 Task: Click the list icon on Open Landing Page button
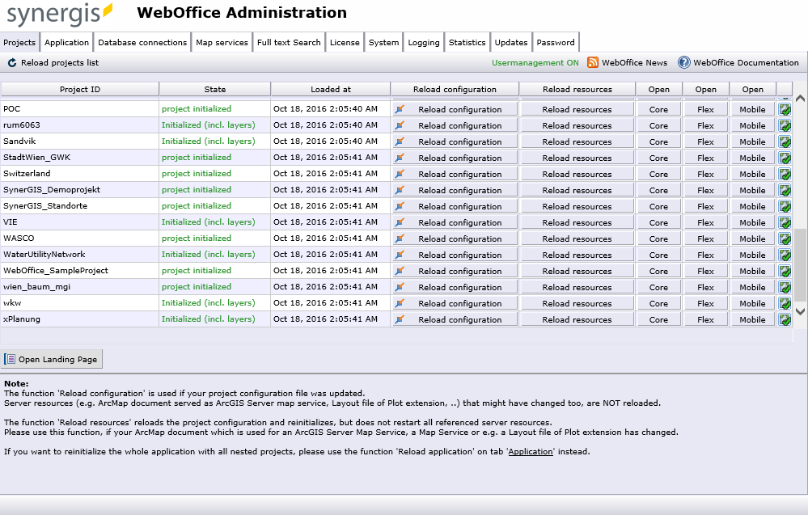pyautogui.click(x=10, y=358)
